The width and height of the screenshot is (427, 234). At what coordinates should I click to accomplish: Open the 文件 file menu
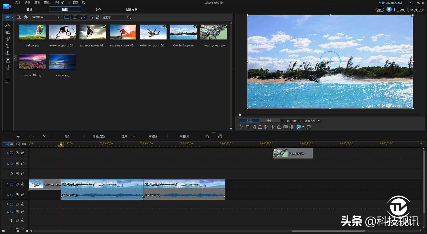(18, 2)
